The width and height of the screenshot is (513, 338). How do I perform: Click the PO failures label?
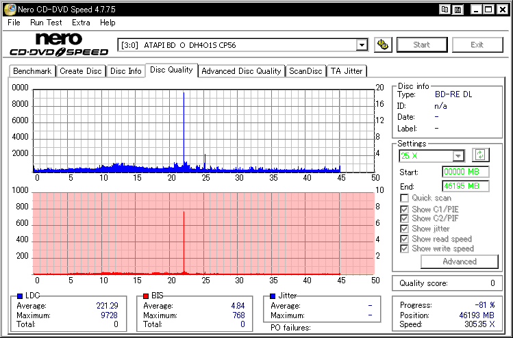coord(290,328)
